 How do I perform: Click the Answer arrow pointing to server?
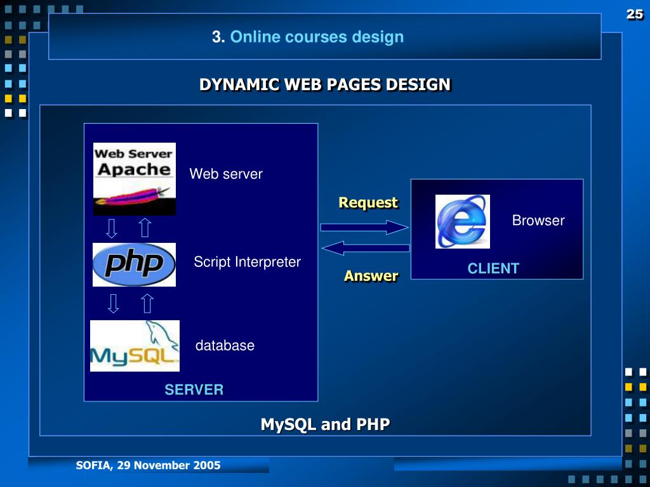click(x=365, y=248)
